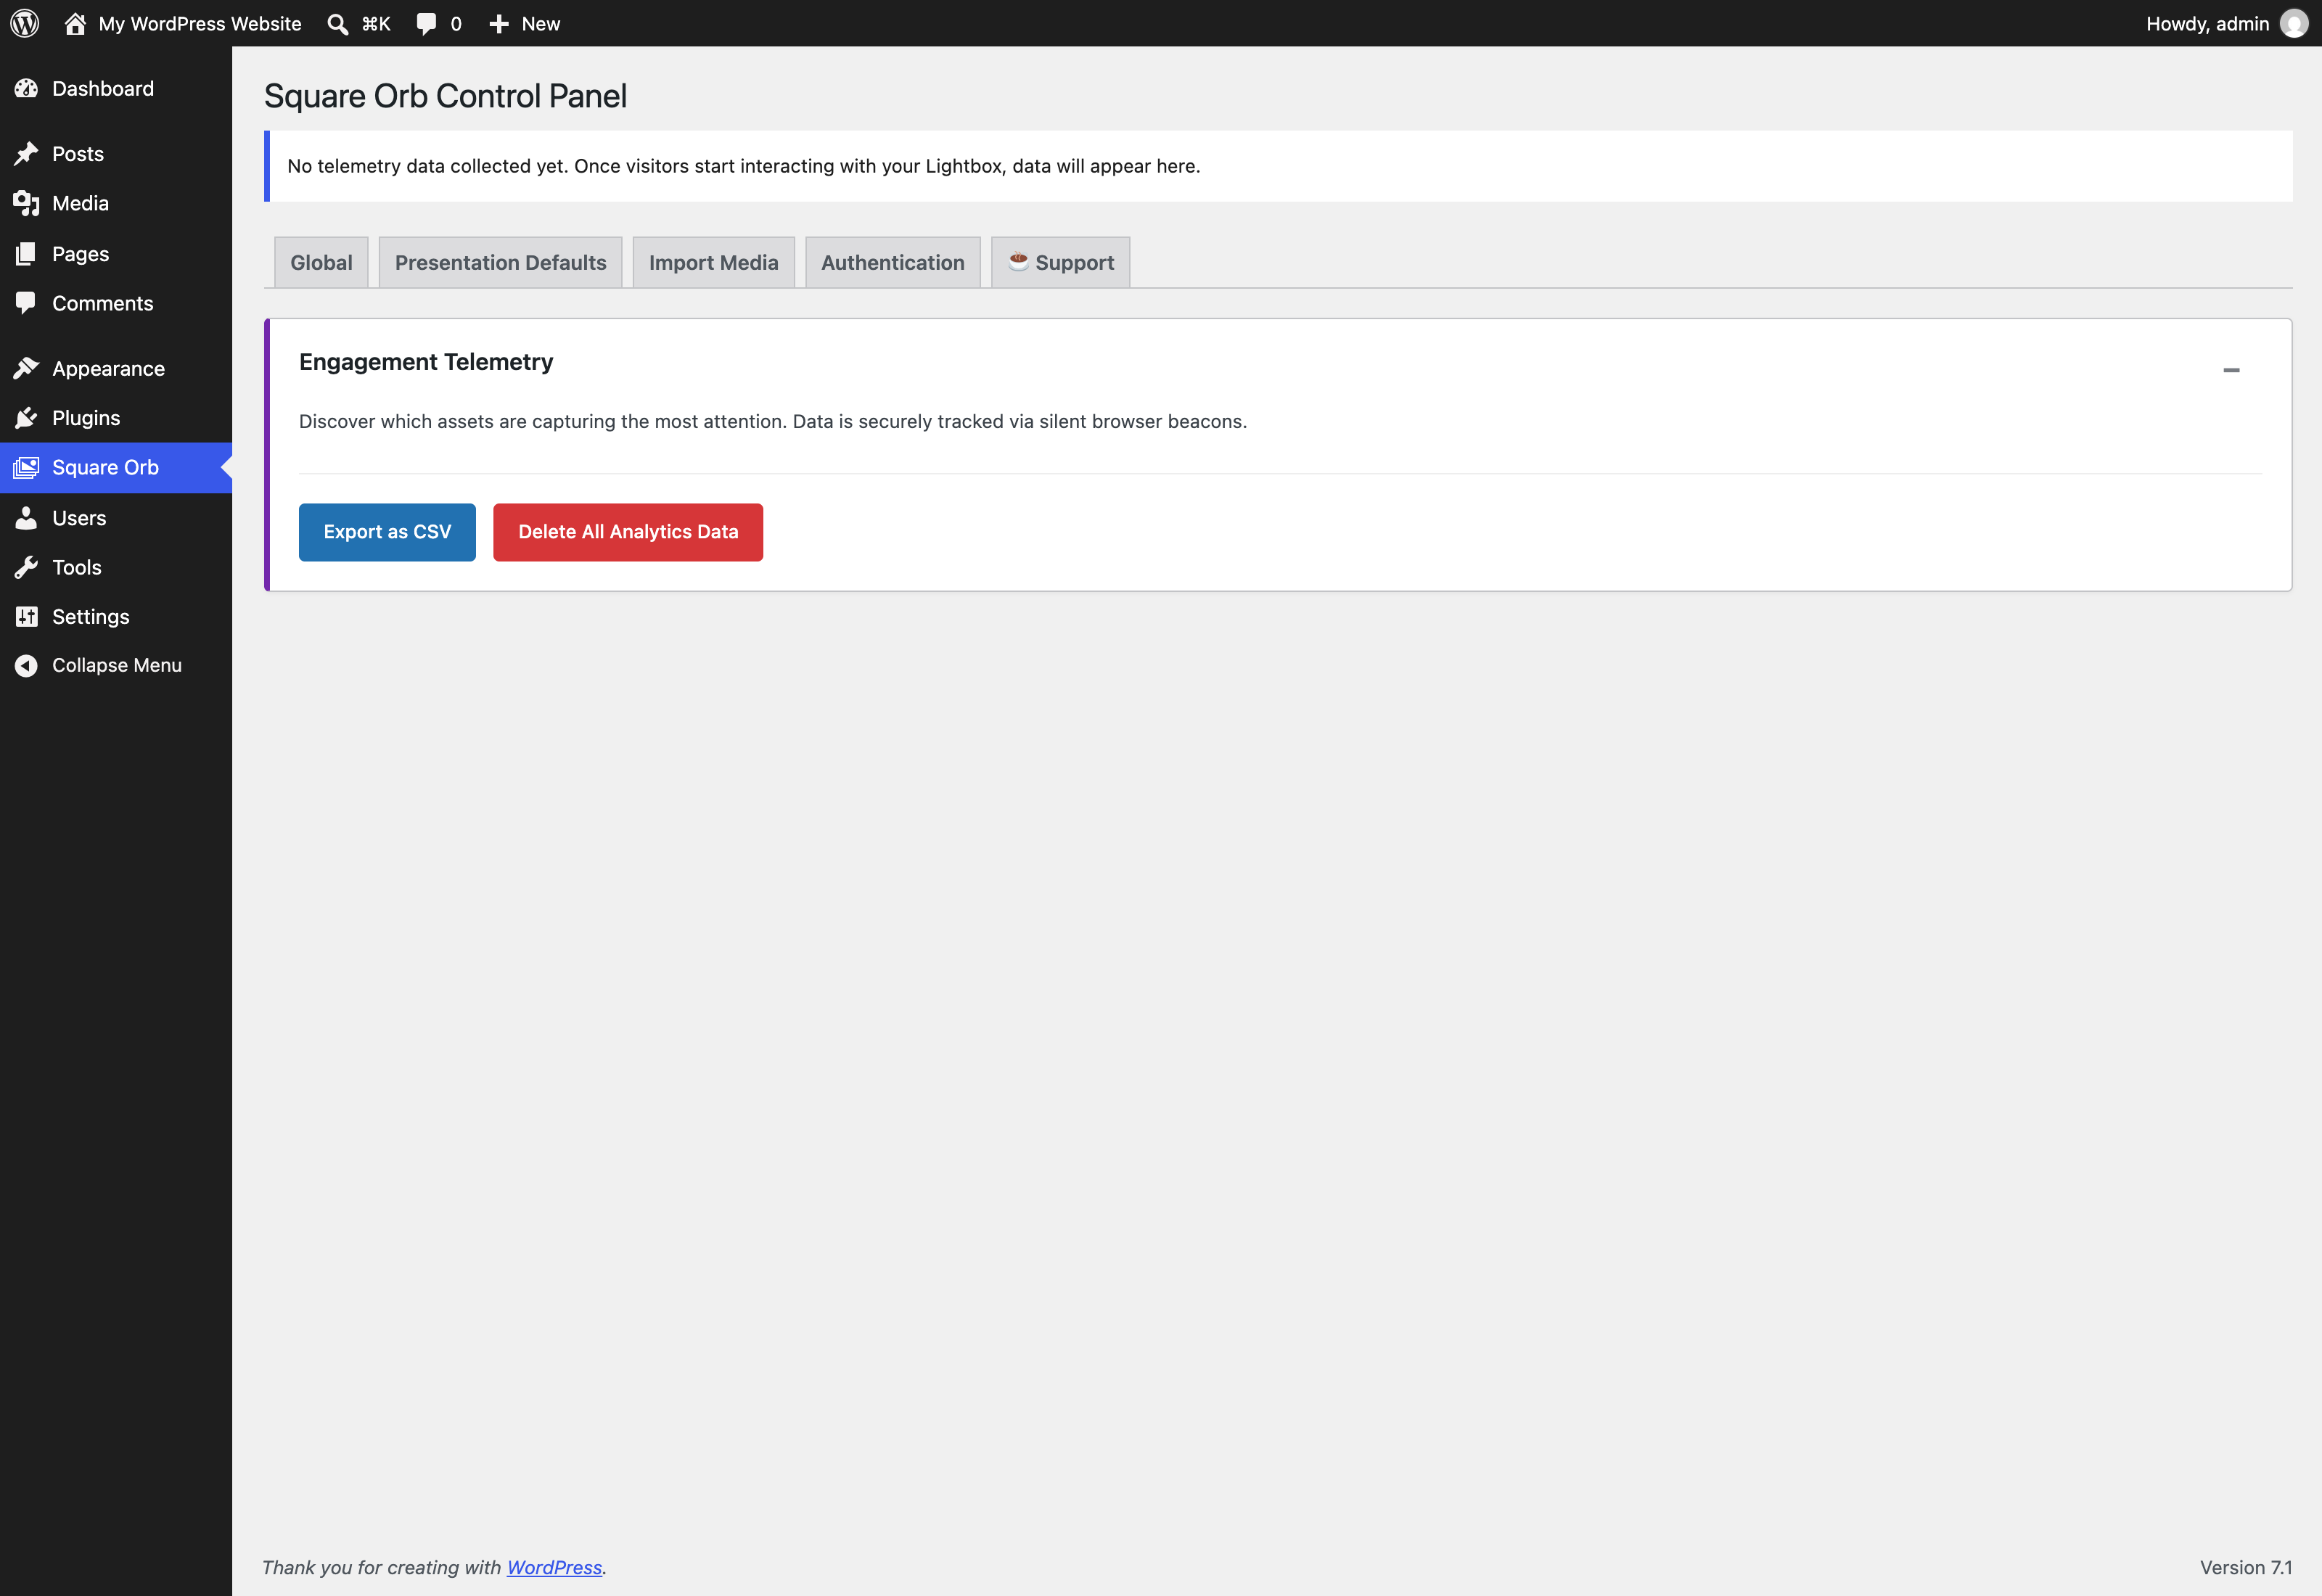The height and width of the screenshot is (1596, 2322).
Task: Follow the WordPress footer link
Action: 554,1567
